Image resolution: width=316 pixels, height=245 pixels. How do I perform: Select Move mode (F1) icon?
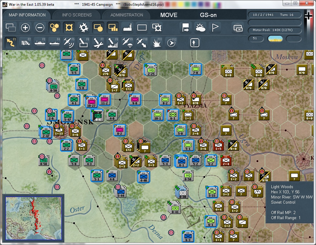tap(11, 42)
